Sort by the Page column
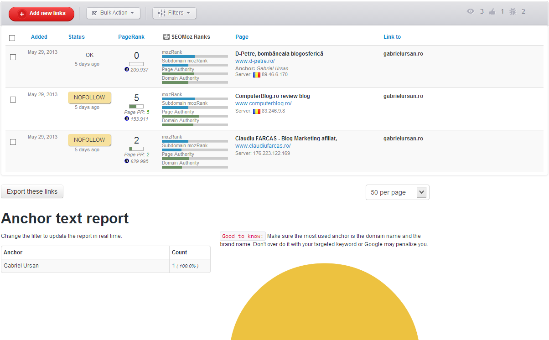 pos(242,37)
